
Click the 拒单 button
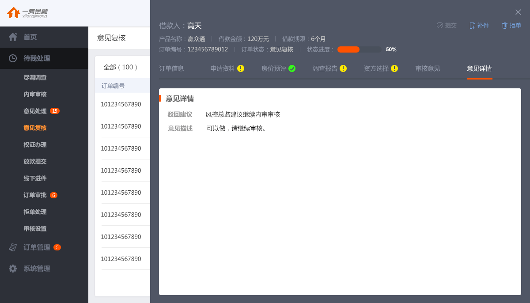pos(511,26)
